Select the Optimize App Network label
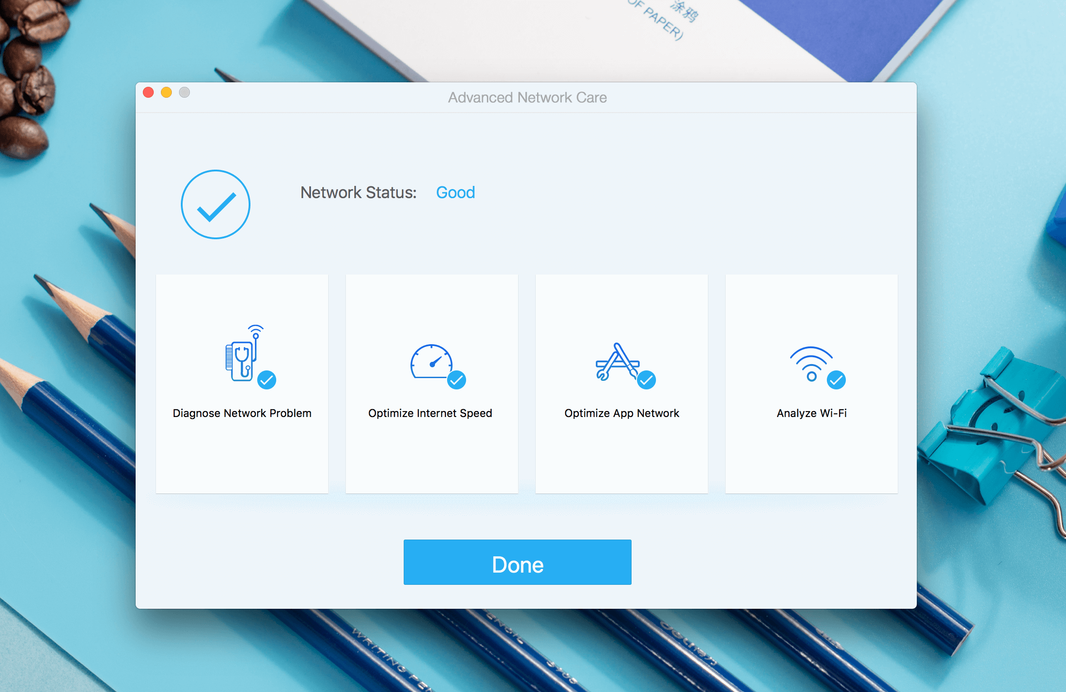The image size is (1066, 692). click(x=622, y=413)
